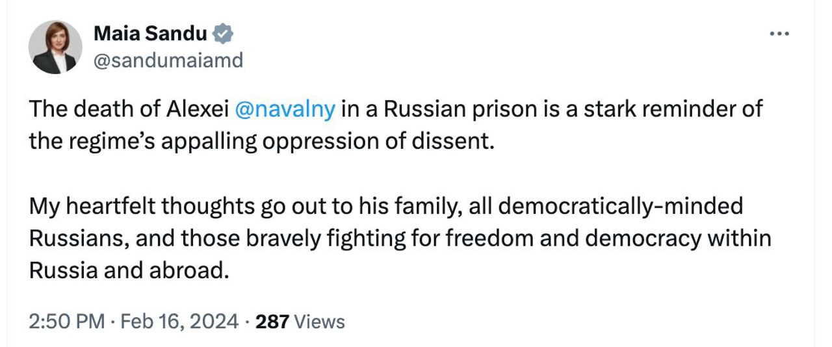Image resolution: width=832 pixels, height=347 pixels.
Task: Open the three-dot more options menu
Action: 778,34
